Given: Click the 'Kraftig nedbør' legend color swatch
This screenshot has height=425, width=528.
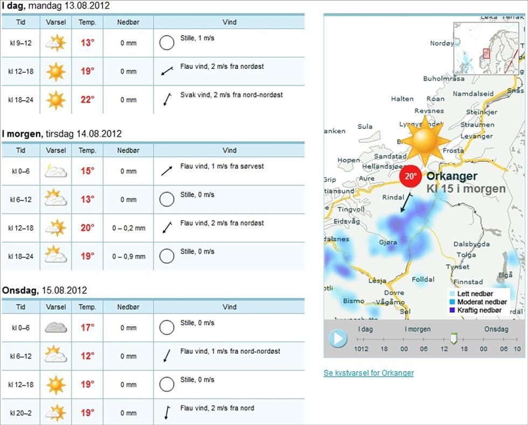Looking at the screenshot, I should [452, 310].
